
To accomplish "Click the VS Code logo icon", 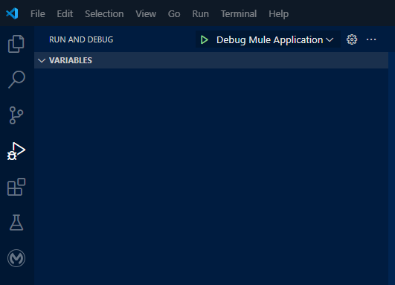I will coord(12,13).
